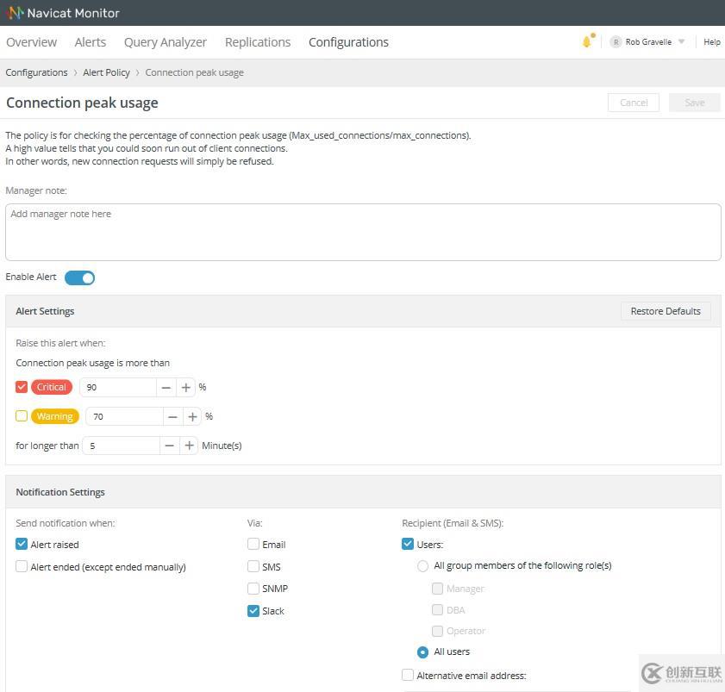Click the red Critical badge label
The image size is (725, 692).
(x=52, y=387)
